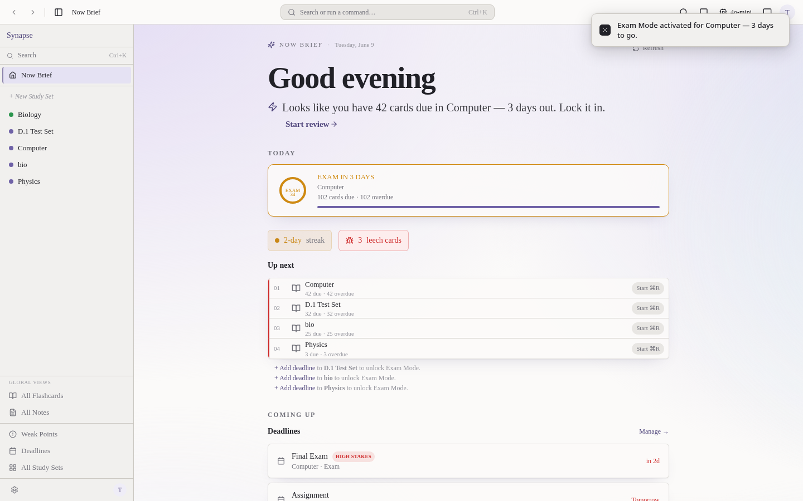Click the bug icon in leech cards chip
The height and width of the screenshot is (501, 803).
coord(350,240)
